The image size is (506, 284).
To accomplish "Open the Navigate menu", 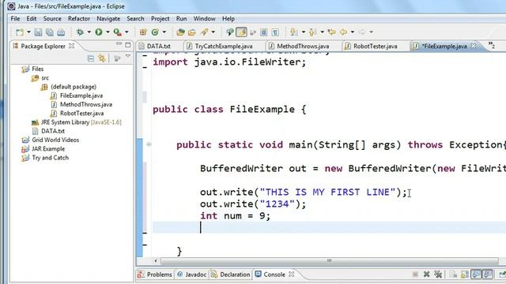I will [x=108, y=19].
